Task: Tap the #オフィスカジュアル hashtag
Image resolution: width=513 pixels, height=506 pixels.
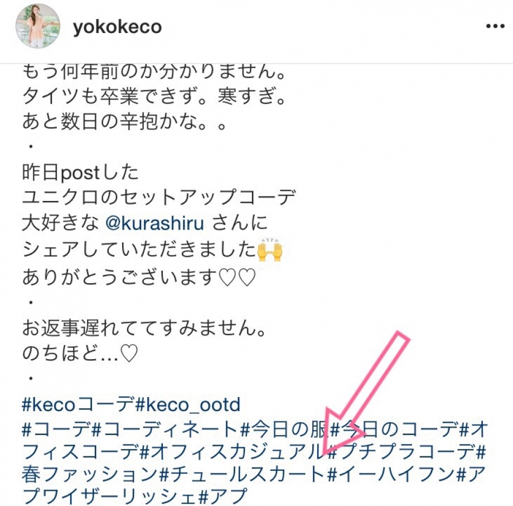Action: tap(233, 452)
